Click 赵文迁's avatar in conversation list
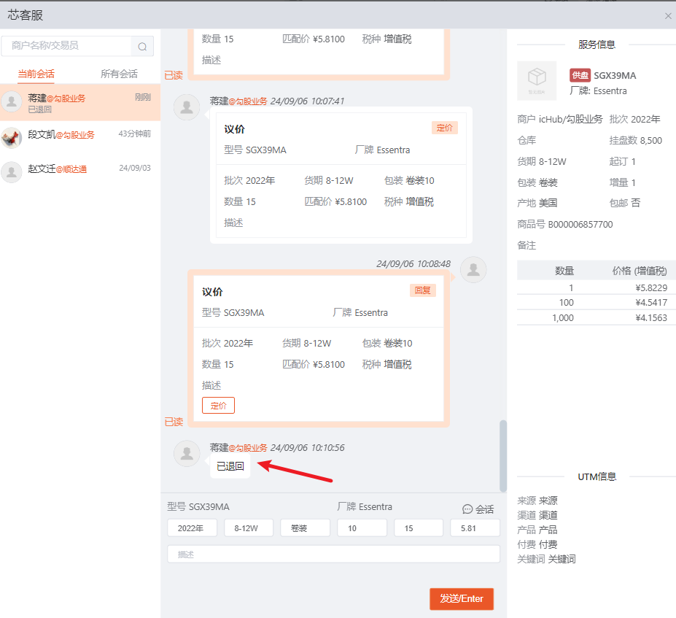The image size is (676, 618). [12, 171]
